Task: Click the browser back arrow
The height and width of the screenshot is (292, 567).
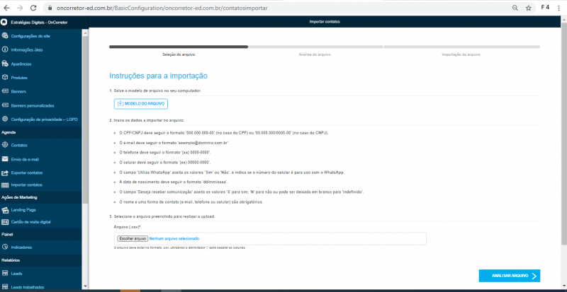Action: click(x=6, y=8)
